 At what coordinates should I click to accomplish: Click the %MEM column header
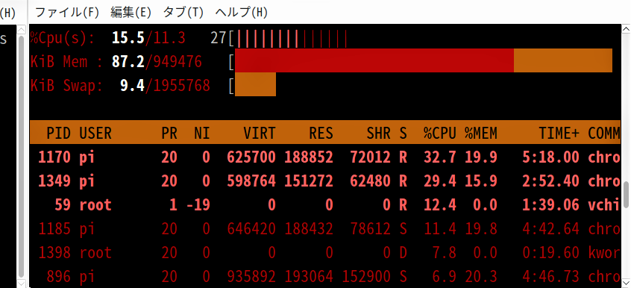point(481,133)
